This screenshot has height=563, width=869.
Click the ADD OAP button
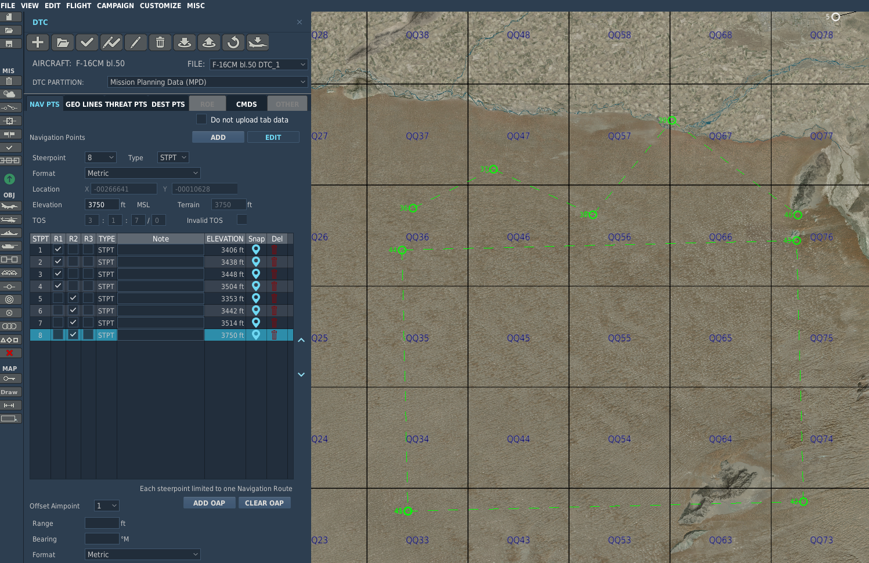[x=209, y=503]
